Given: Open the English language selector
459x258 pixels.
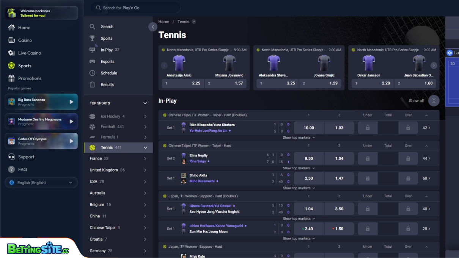Looking at the screenshot, I should point(41,182).
